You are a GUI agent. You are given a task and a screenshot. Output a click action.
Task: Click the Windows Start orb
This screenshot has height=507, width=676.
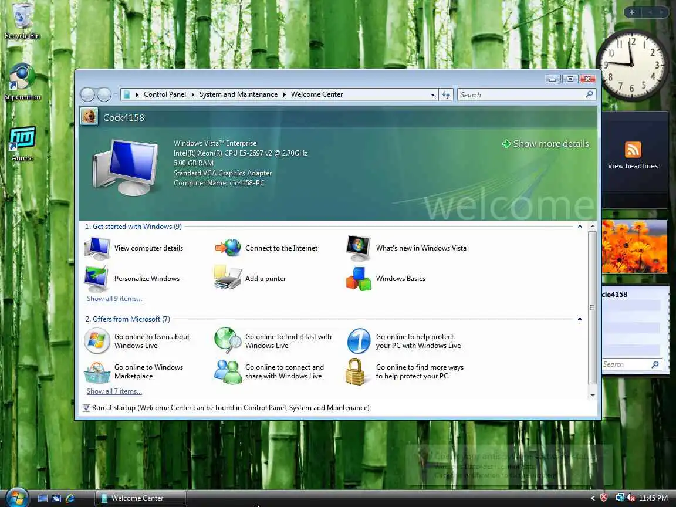(17, 497)
